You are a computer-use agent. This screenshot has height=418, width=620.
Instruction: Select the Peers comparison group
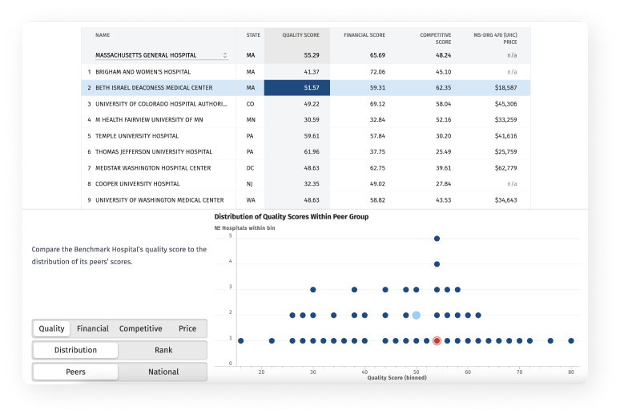[x=75, y=372]
